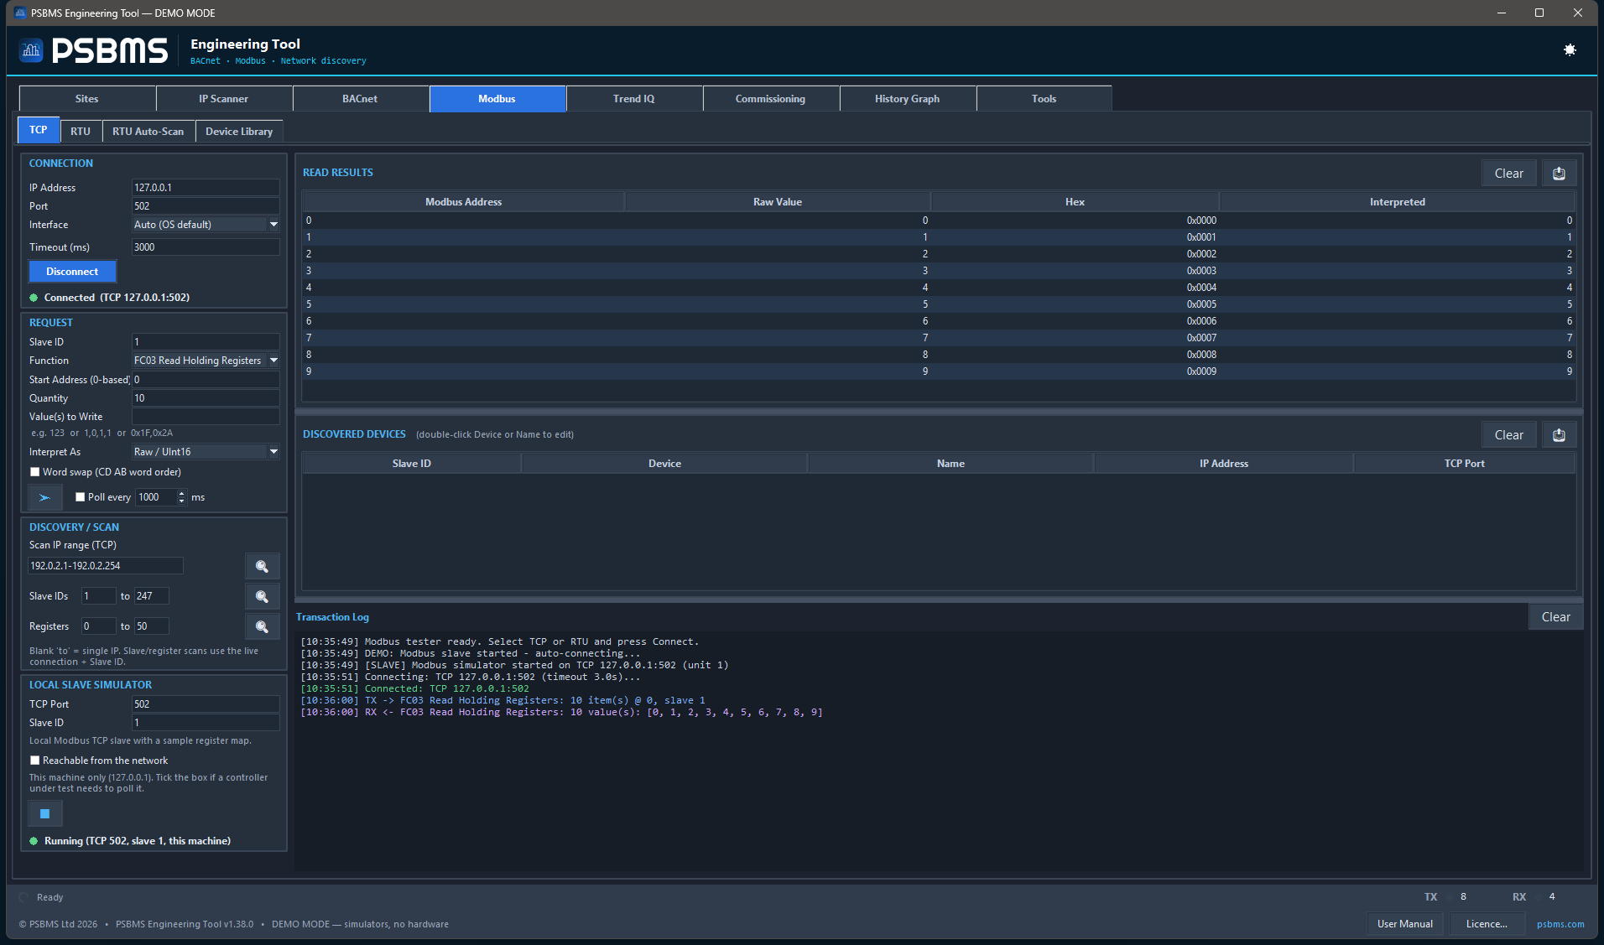Run the Slave IDs scan magnifier
The height and width of the screenshot is (945, 1604).
pyautogui.click(x=262, y=596)
